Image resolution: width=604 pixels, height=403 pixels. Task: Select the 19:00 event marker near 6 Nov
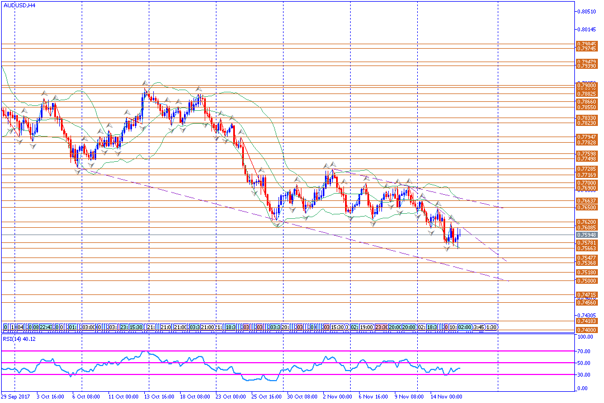[x=367, y=327]
